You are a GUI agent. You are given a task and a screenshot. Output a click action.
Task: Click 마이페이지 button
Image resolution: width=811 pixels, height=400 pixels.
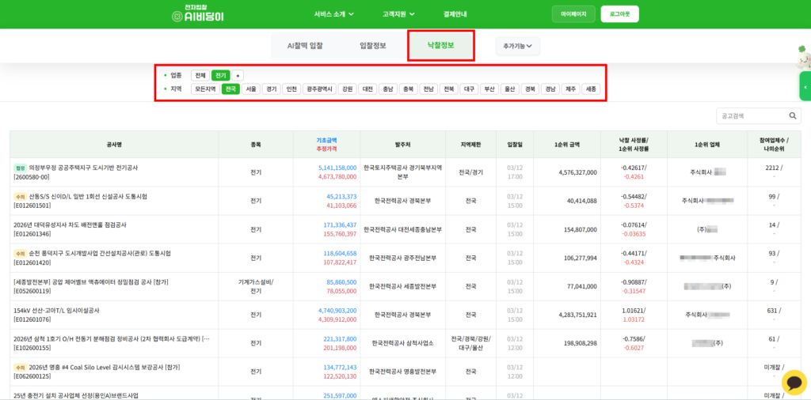[x=573, y=14]
